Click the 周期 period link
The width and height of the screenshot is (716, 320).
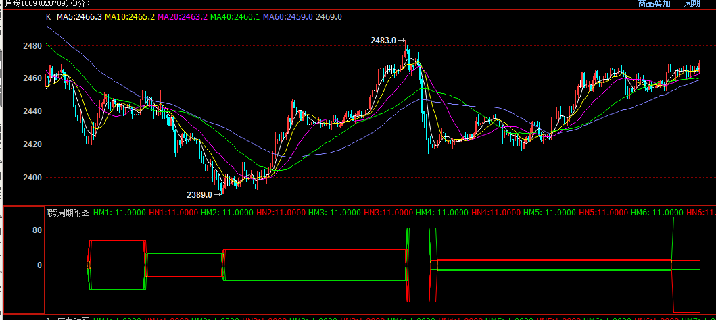(692, 4)
